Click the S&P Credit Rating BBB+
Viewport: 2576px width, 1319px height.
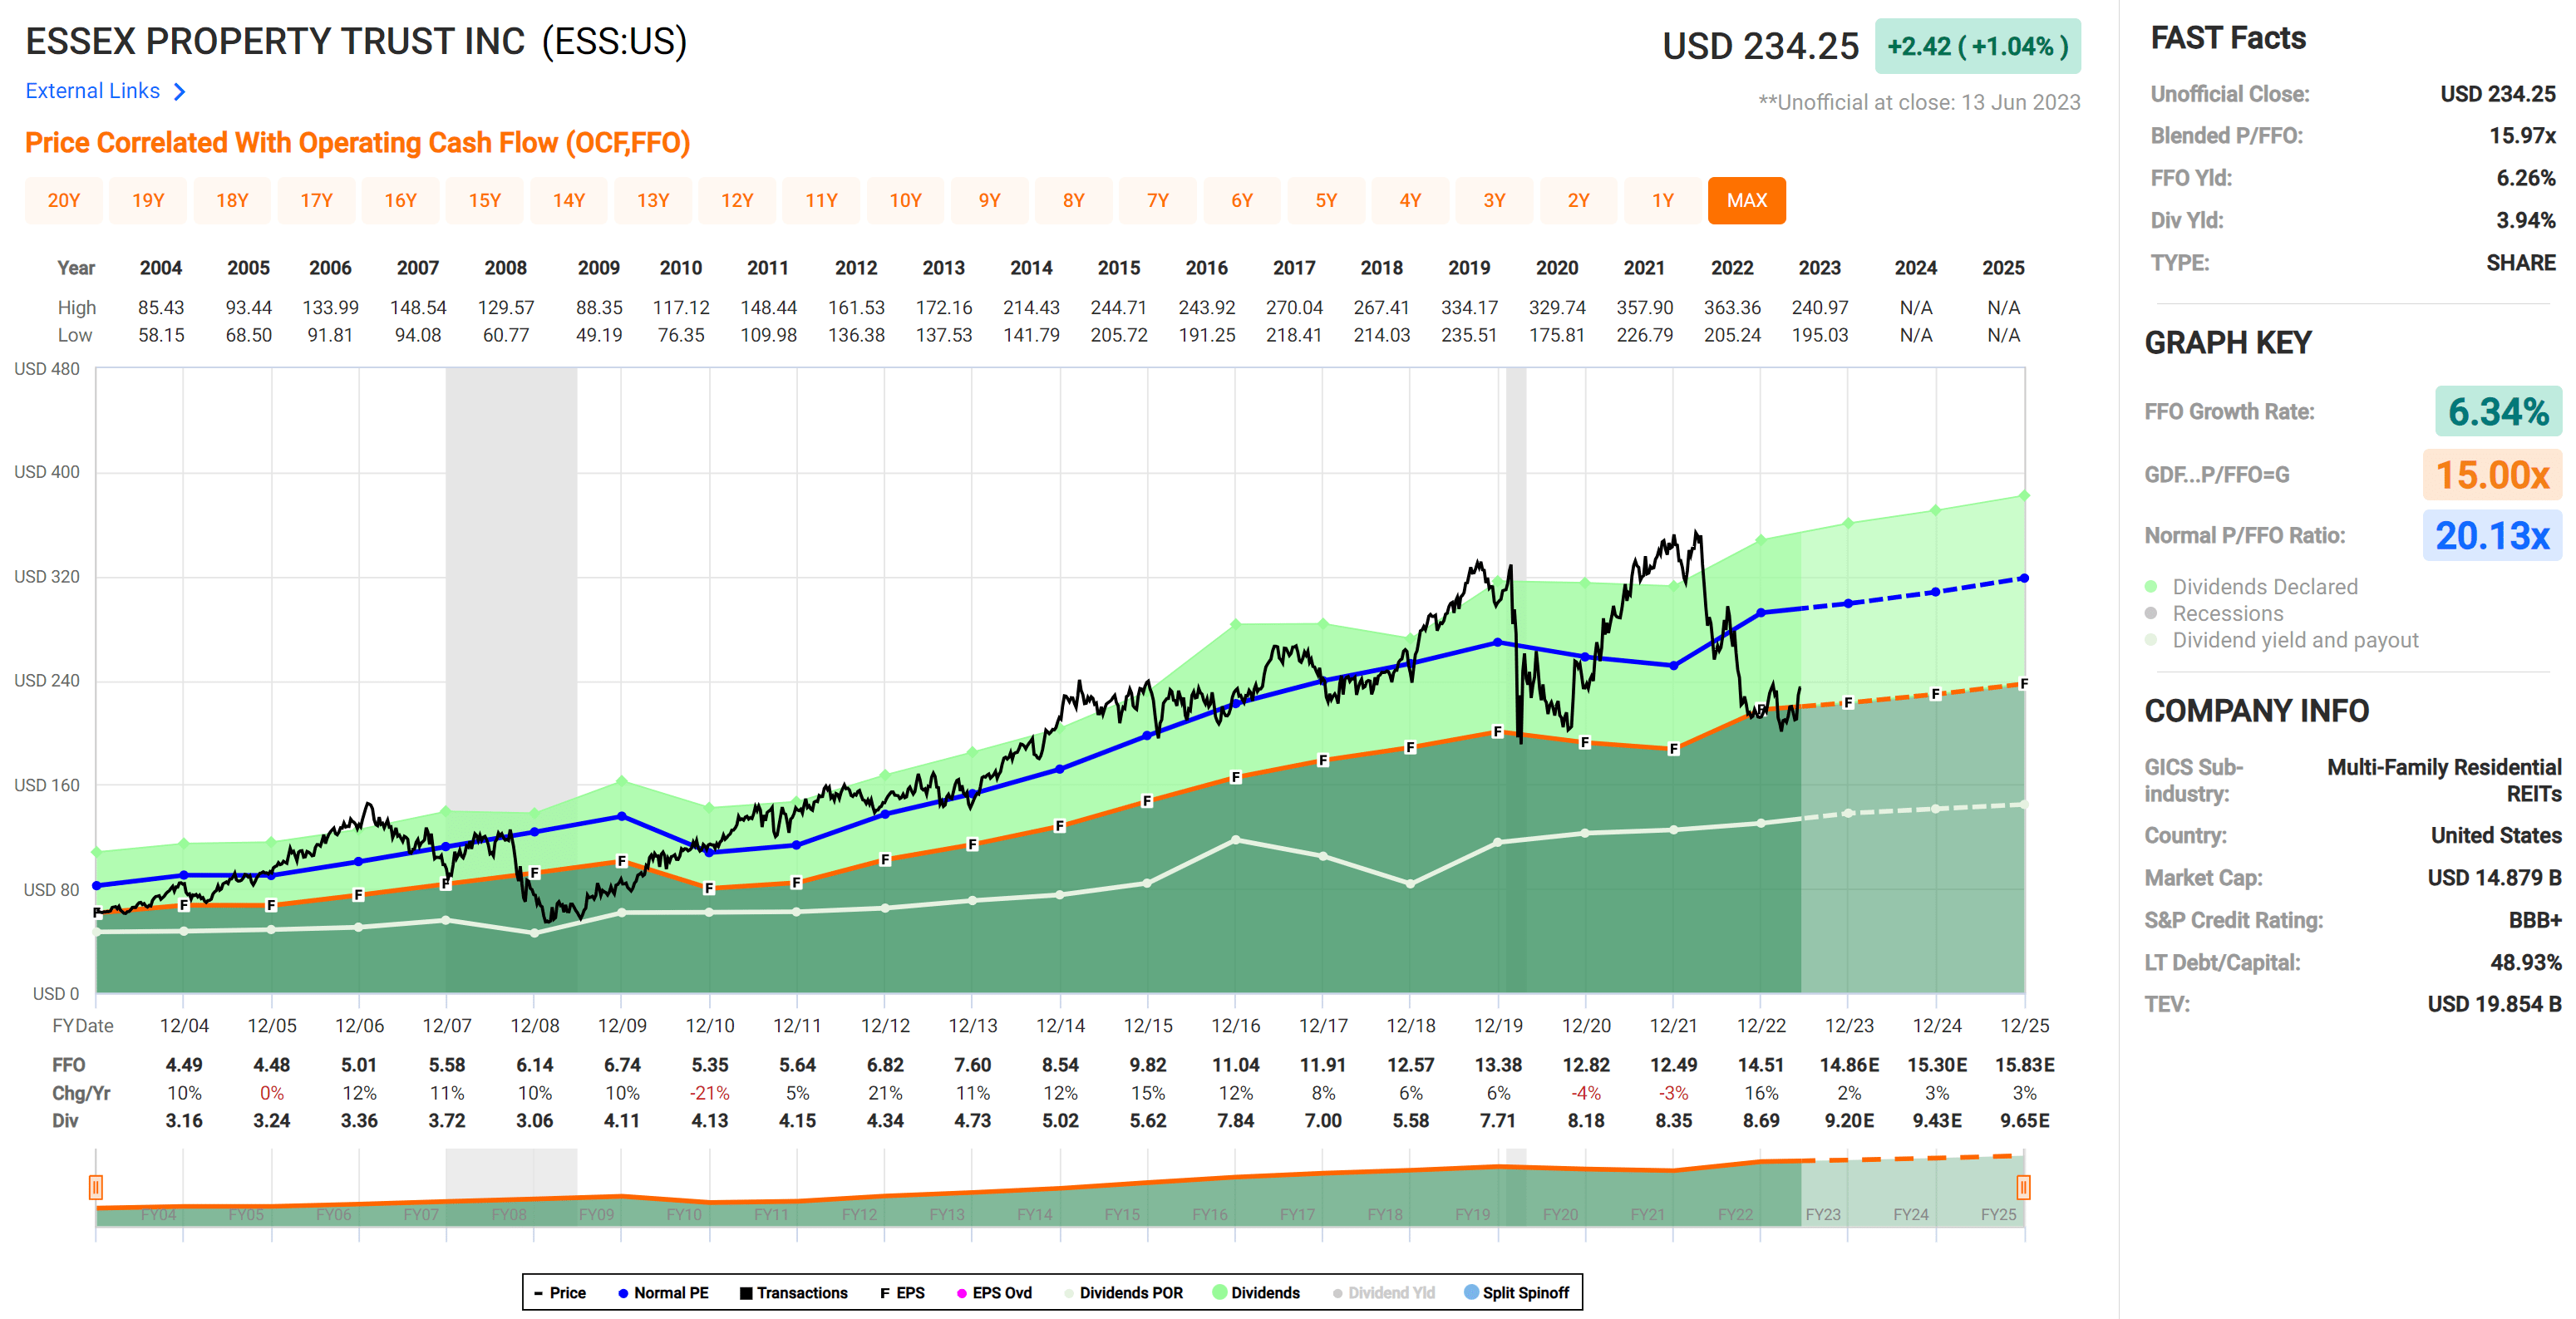[2535, 920]
